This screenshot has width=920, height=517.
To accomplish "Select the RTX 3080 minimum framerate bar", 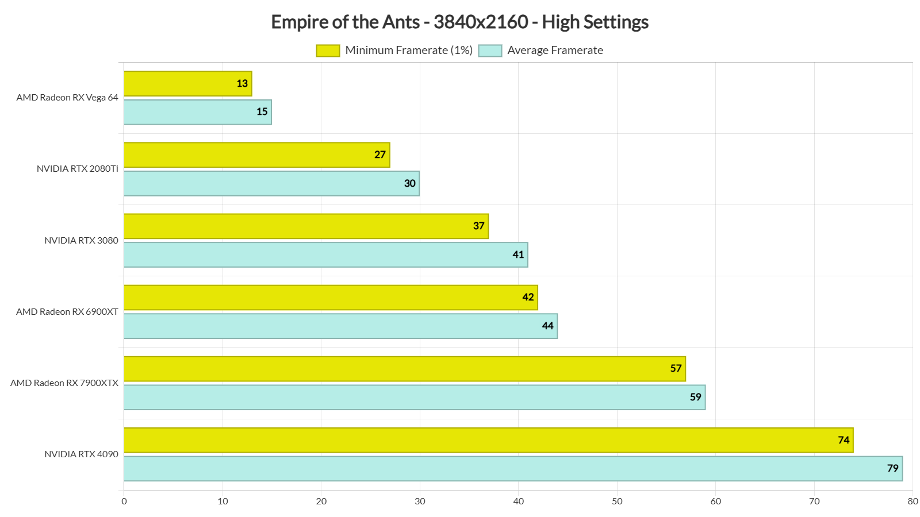I will [x=306, y=226].
